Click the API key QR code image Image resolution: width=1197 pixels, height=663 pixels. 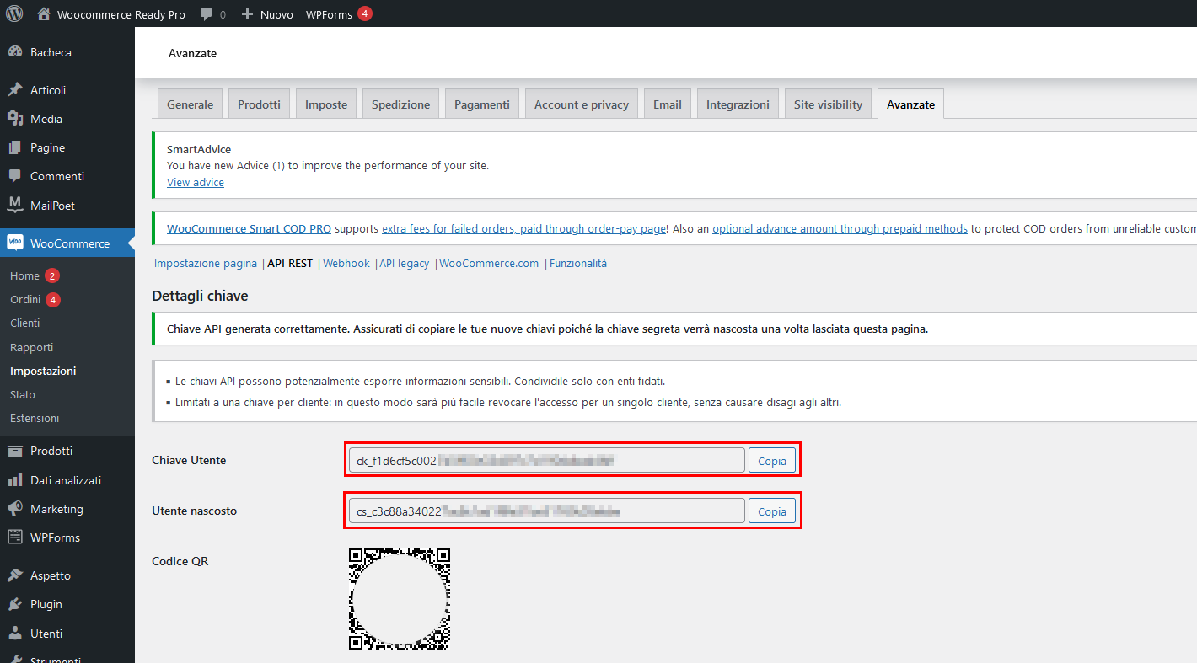click(400, 599)
